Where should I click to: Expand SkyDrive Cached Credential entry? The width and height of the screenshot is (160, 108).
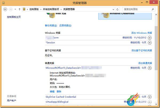[150, 97]
